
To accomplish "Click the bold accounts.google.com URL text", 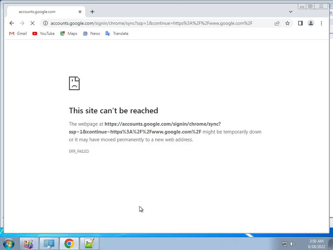I will click(145, 128).
